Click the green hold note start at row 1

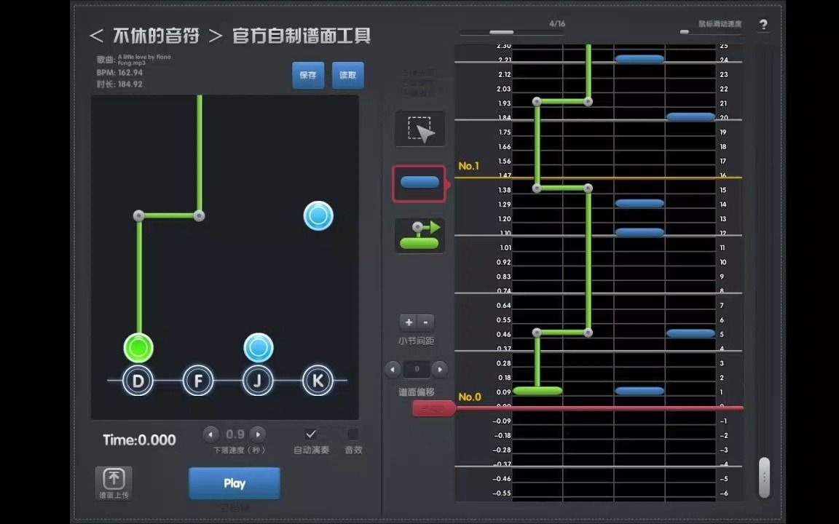point(537,391)
